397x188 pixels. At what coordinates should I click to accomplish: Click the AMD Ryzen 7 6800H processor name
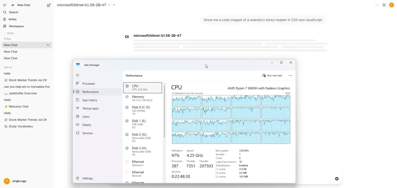(x=259, y=88)
